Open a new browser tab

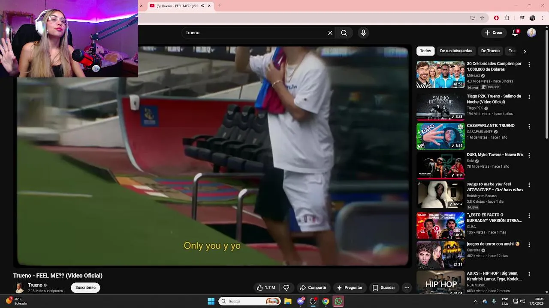[x=219, y=6]
